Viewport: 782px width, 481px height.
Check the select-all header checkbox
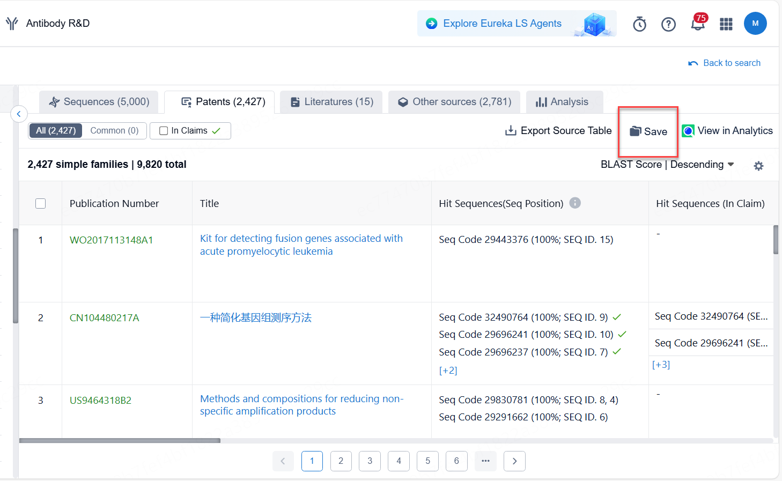point(40,204)
